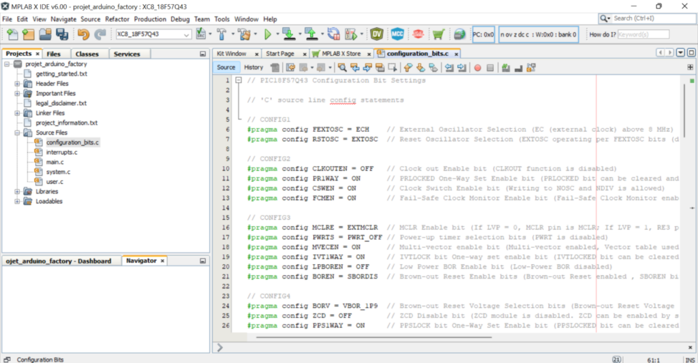Image resolution: width=698 pixels, height=363 pixels.
Task: Click the Undo arrow icon
Action: (83, 34)
